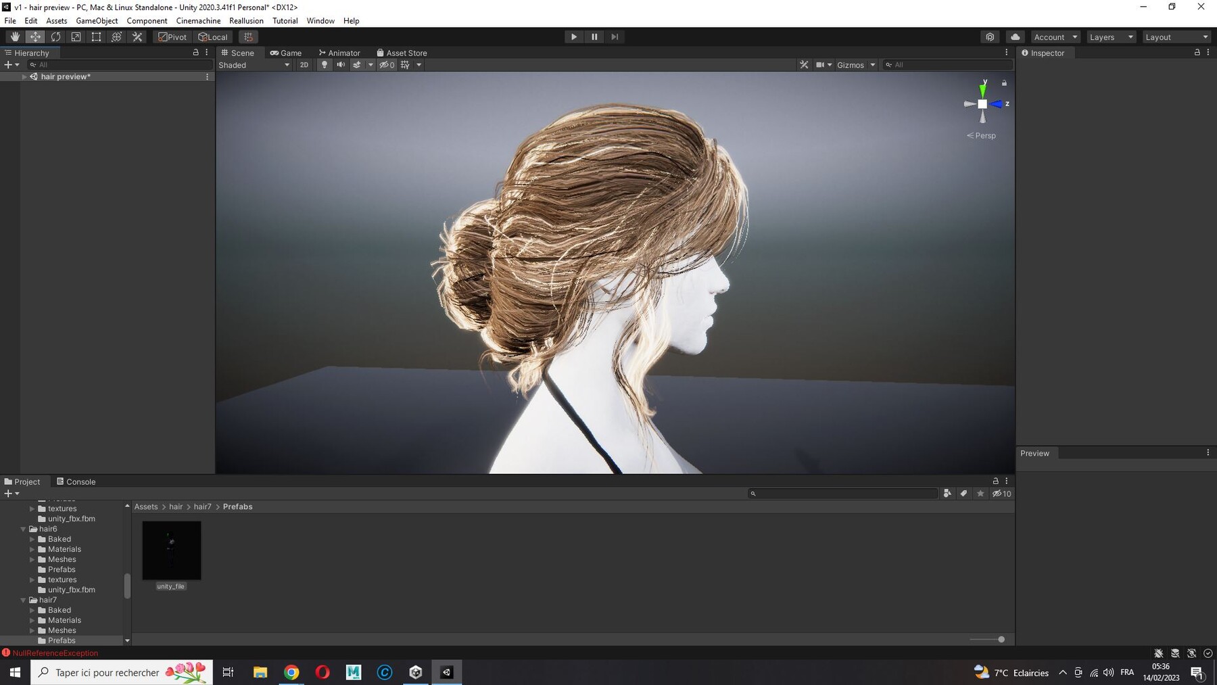Lock the Hierarchy panel
Screen dimensions: 1217x685
click(196, 52)
